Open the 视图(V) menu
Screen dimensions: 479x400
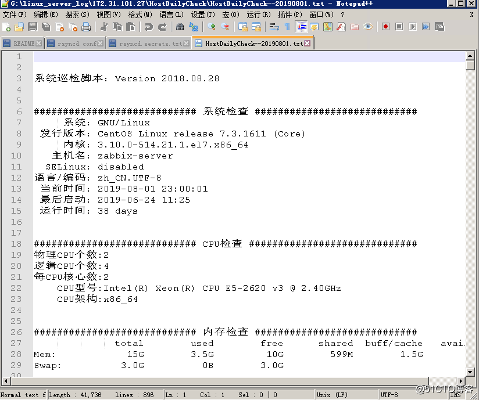tap(109, 15)
